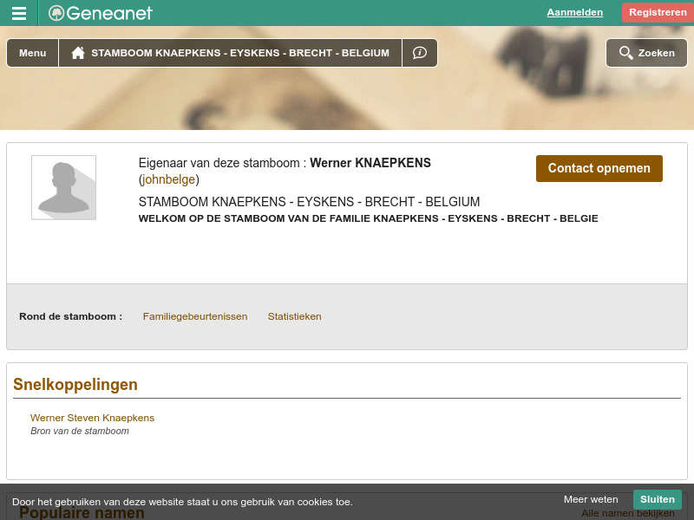The height and width of the screenshot is (520, 694).
Task: Open the Menu panel
Action: point(32,52)
